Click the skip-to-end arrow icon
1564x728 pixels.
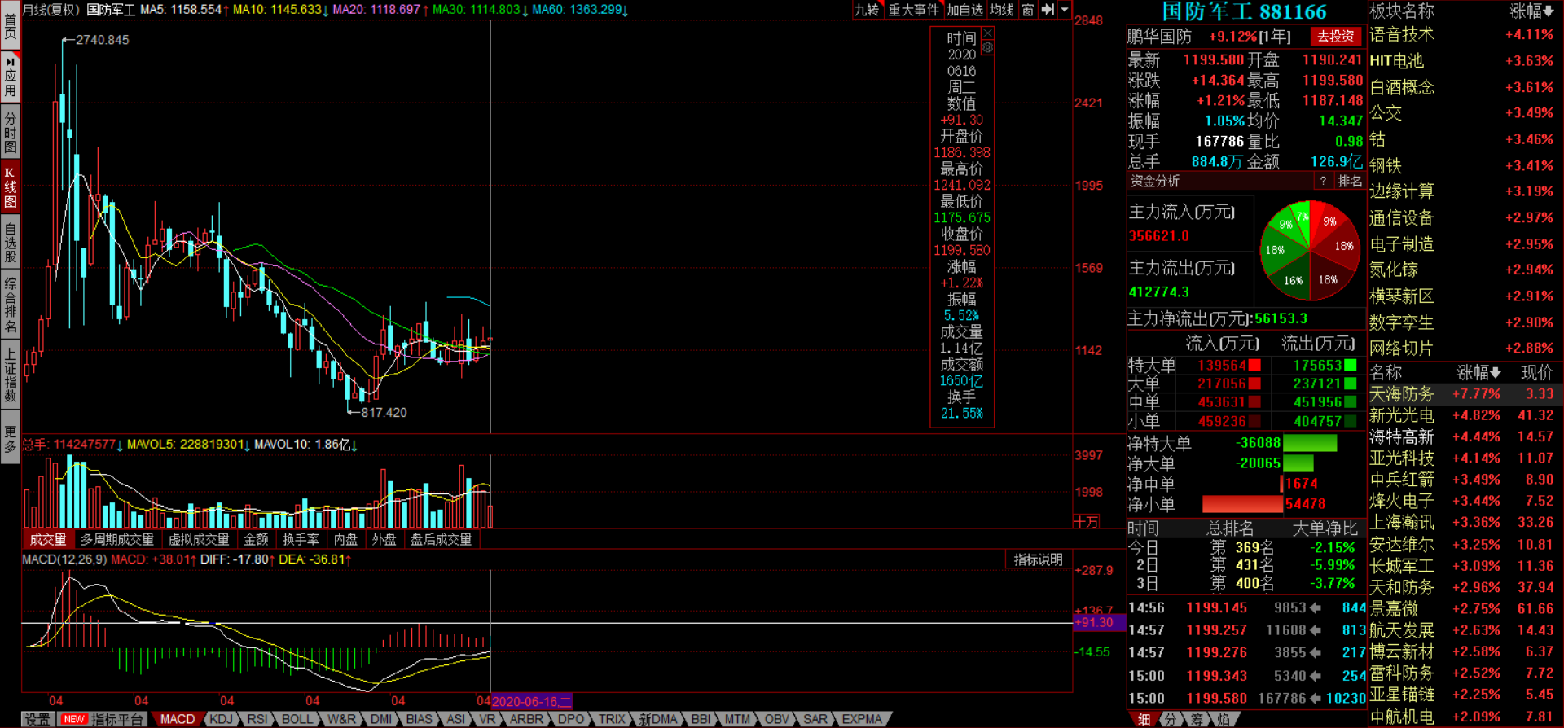tap(1048, 10)
